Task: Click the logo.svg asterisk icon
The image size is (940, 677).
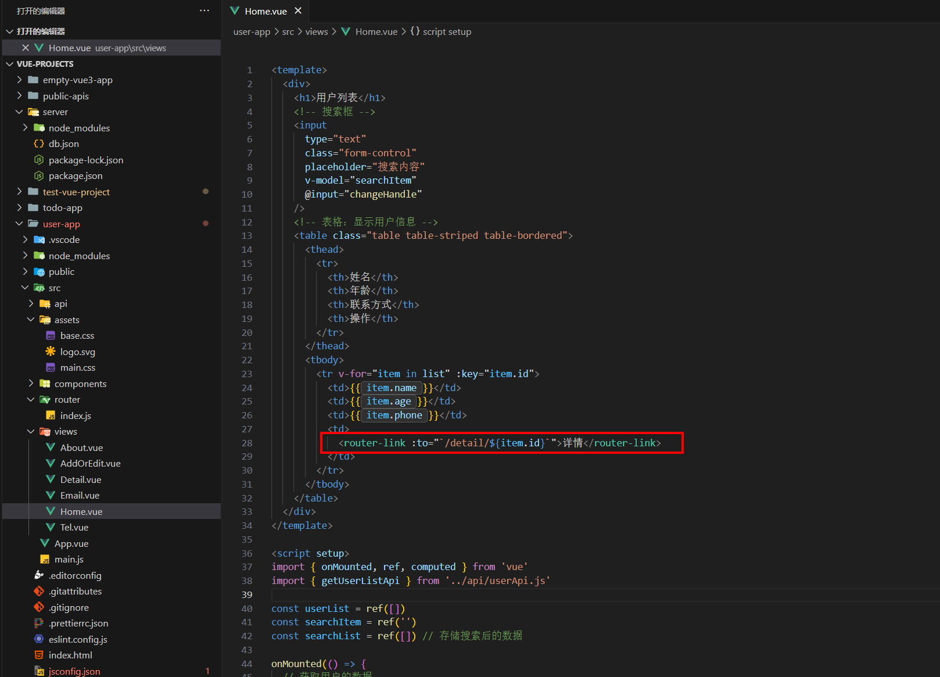Action: [51, 352]
